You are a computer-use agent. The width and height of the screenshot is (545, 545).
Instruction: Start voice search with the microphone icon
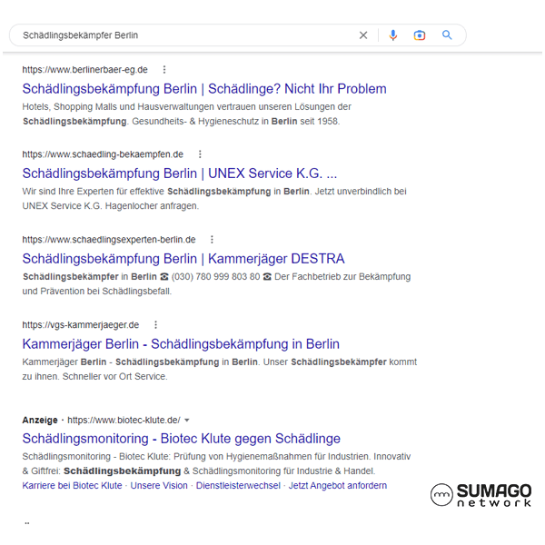pos(392,35)
